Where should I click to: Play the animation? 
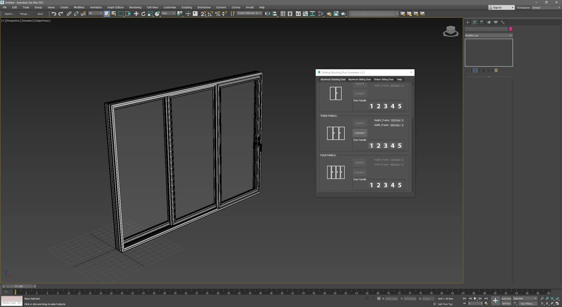pyautogui.click(x=475, y=298)
